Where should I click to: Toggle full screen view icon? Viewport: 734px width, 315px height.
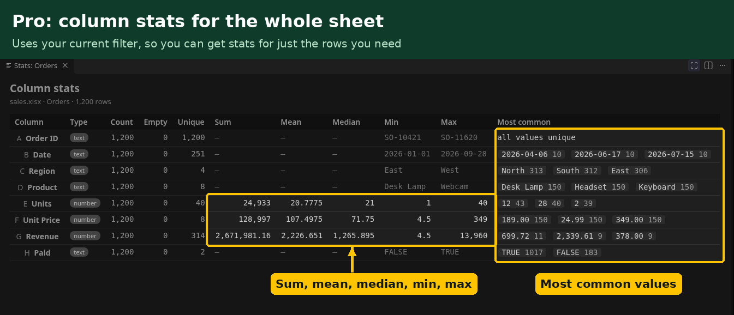(x=694, y=65)
